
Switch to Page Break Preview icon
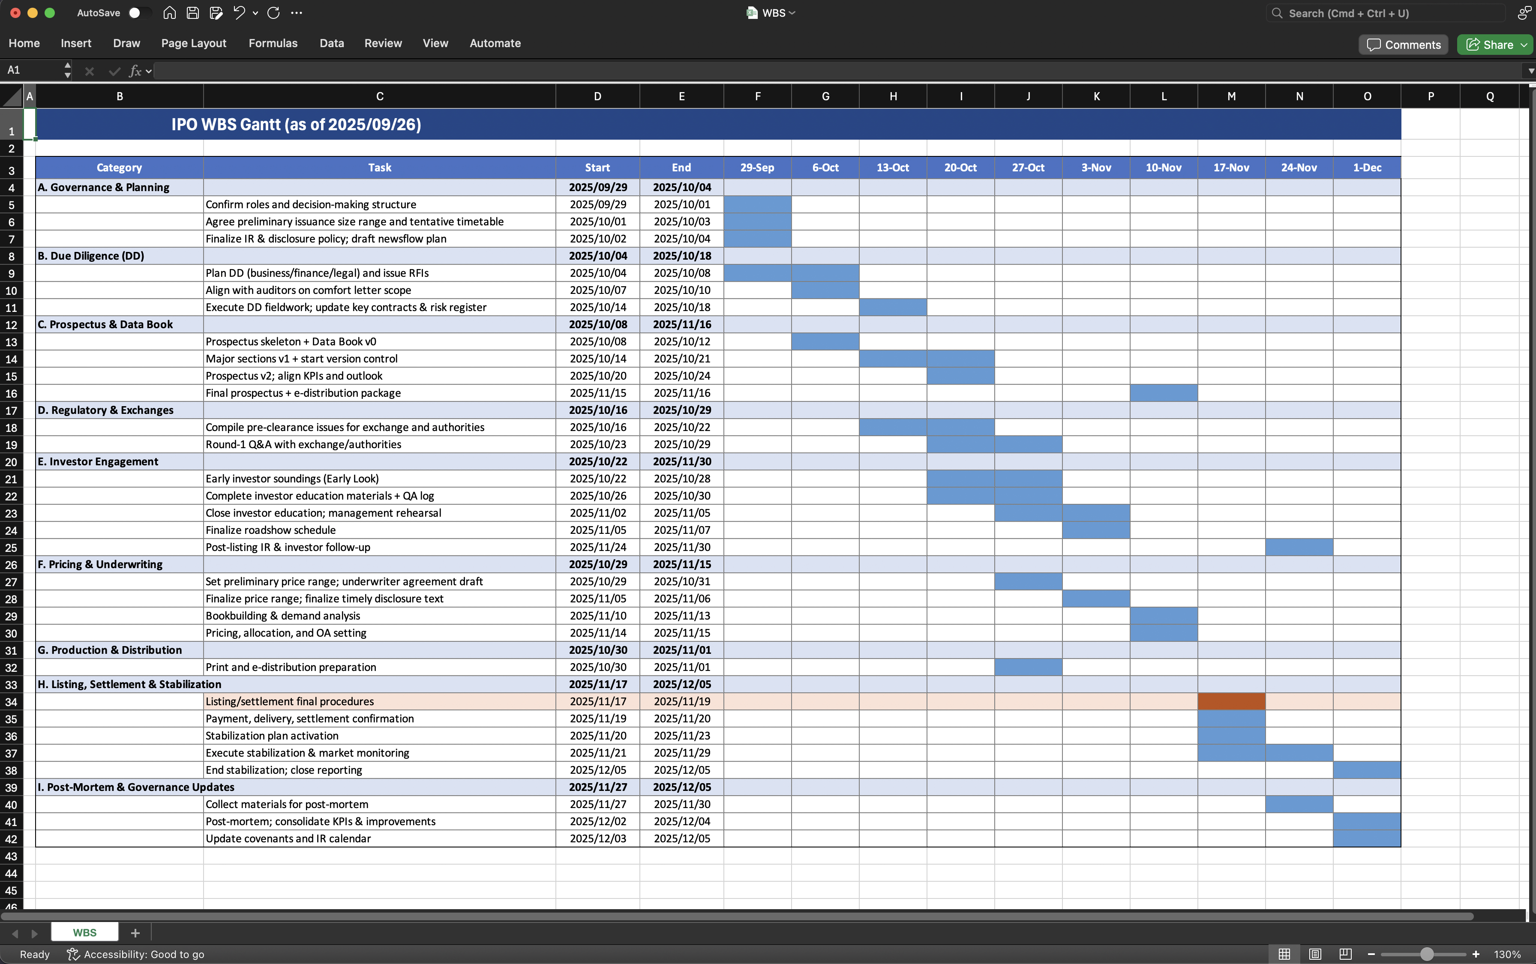pos(1345,954)
